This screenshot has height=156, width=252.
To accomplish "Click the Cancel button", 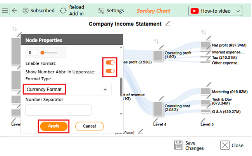I will pyautogui.click(x=90, y=126).
